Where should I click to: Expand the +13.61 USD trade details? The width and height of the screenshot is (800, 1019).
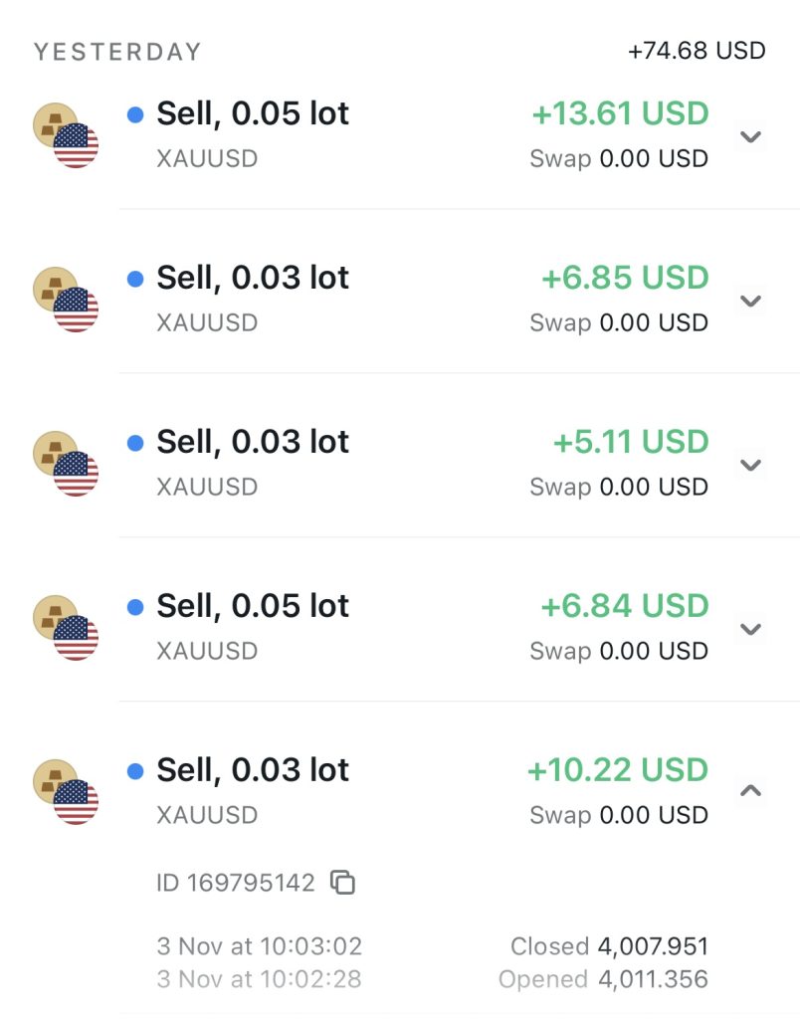(x=751, y=136)
